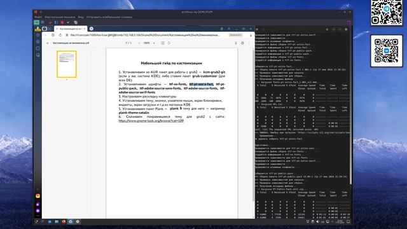This screenshot has width=407, height=229.
Task: Open the third browser side panel icon
Action: click(38, 48)
